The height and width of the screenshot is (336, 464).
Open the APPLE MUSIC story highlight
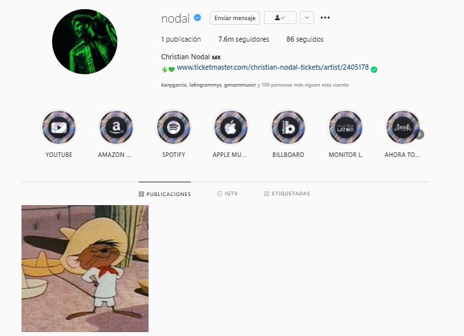pos(231,128)
